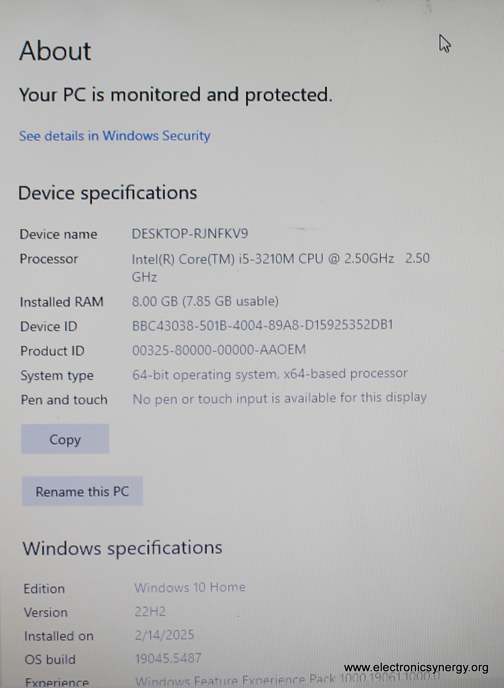Click the Installed RAM label
This screenshot has width=504, height=688.
click(62, 302)
